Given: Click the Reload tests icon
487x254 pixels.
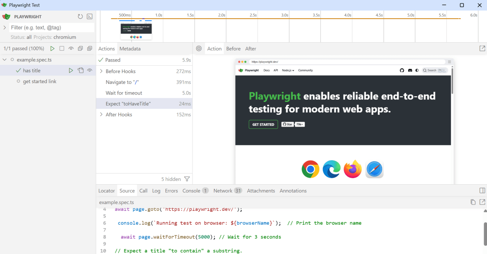Looking at the screenshot, I should pyautogui.click(x=80, y=17).
